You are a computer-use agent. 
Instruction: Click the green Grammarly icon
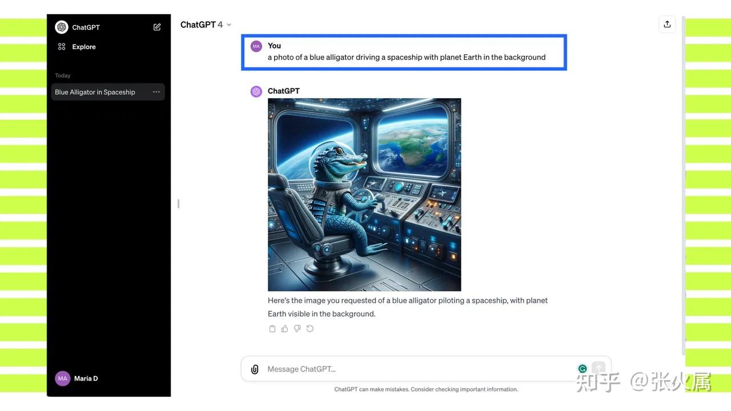click(583, 369)
